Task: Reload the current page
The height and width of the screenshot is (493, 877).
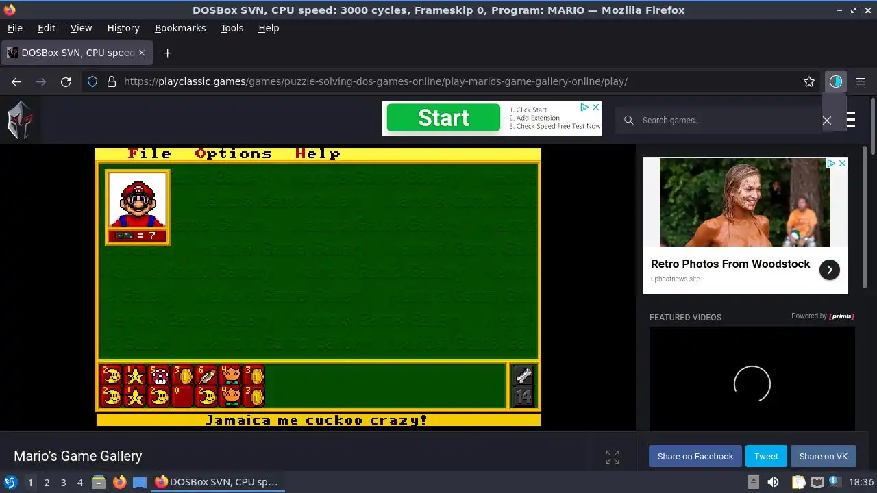Action: point(66,81)
